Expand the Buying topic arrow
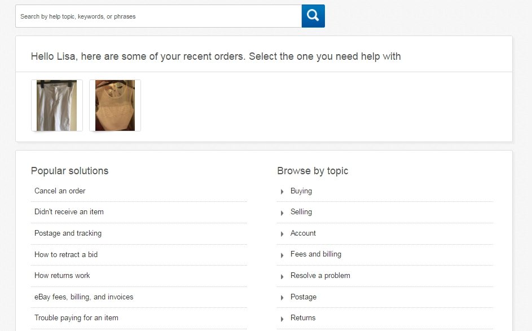Image resolution: width=532 pixels, height=331 pixels. [282, 192]
